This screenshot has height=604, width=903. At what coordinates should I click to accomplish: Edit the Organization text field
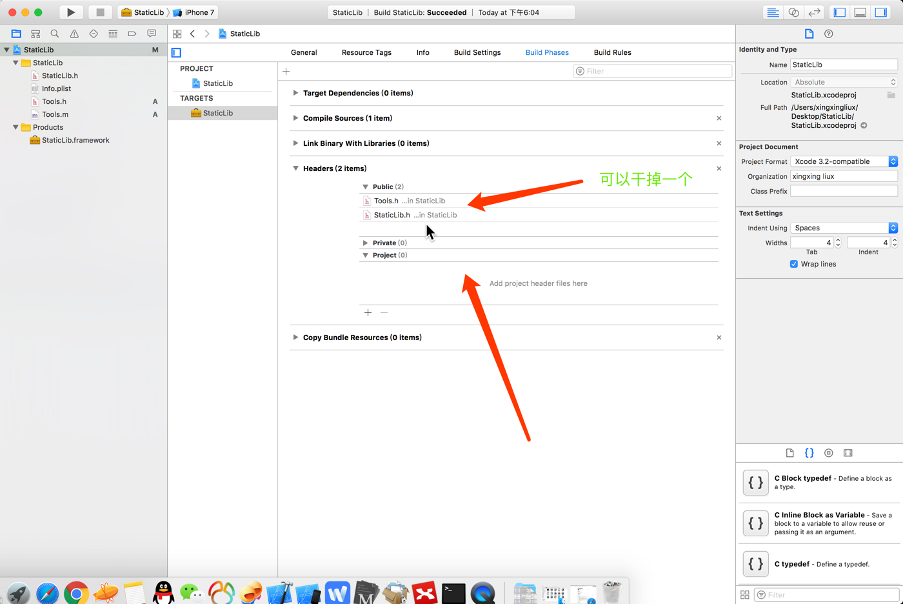[x=844, y=176]
